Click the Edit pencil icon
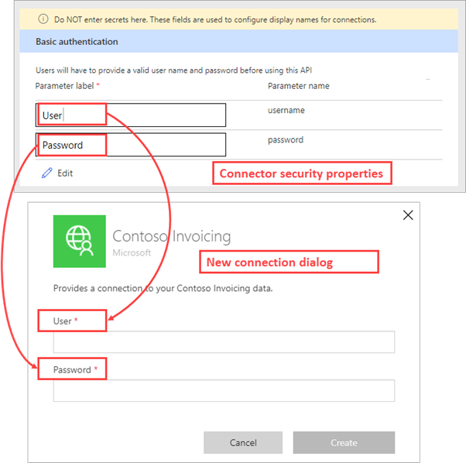 click(x=46, y=173)
